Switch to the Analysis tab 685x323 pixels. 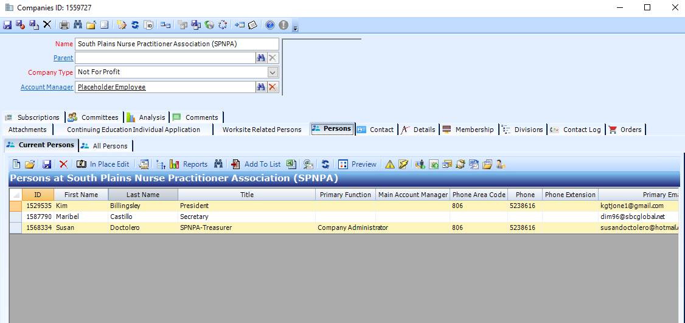tap(147, 117)
